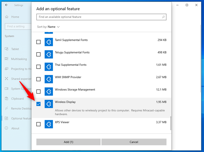Uncheck the Wireless Display checkbox
Screen dimensions: 204x152
(38, 104)
